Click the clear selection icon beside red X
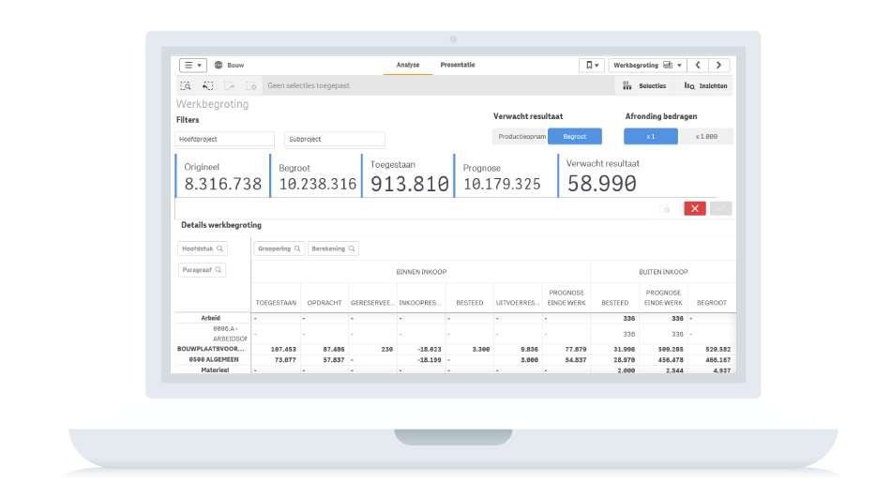Screen dimensions: 891x497 tap(665, 209)
